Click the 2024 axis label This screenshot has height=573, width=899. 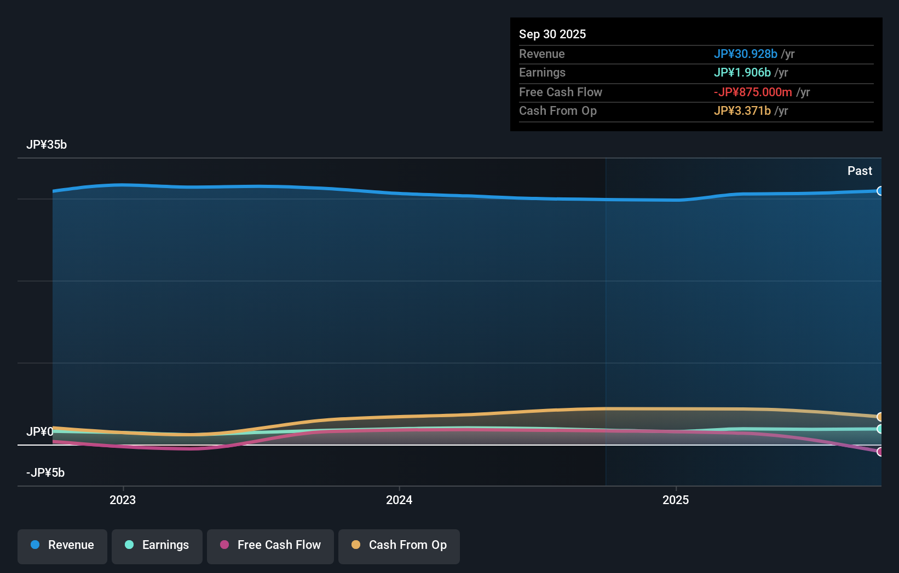399,500
